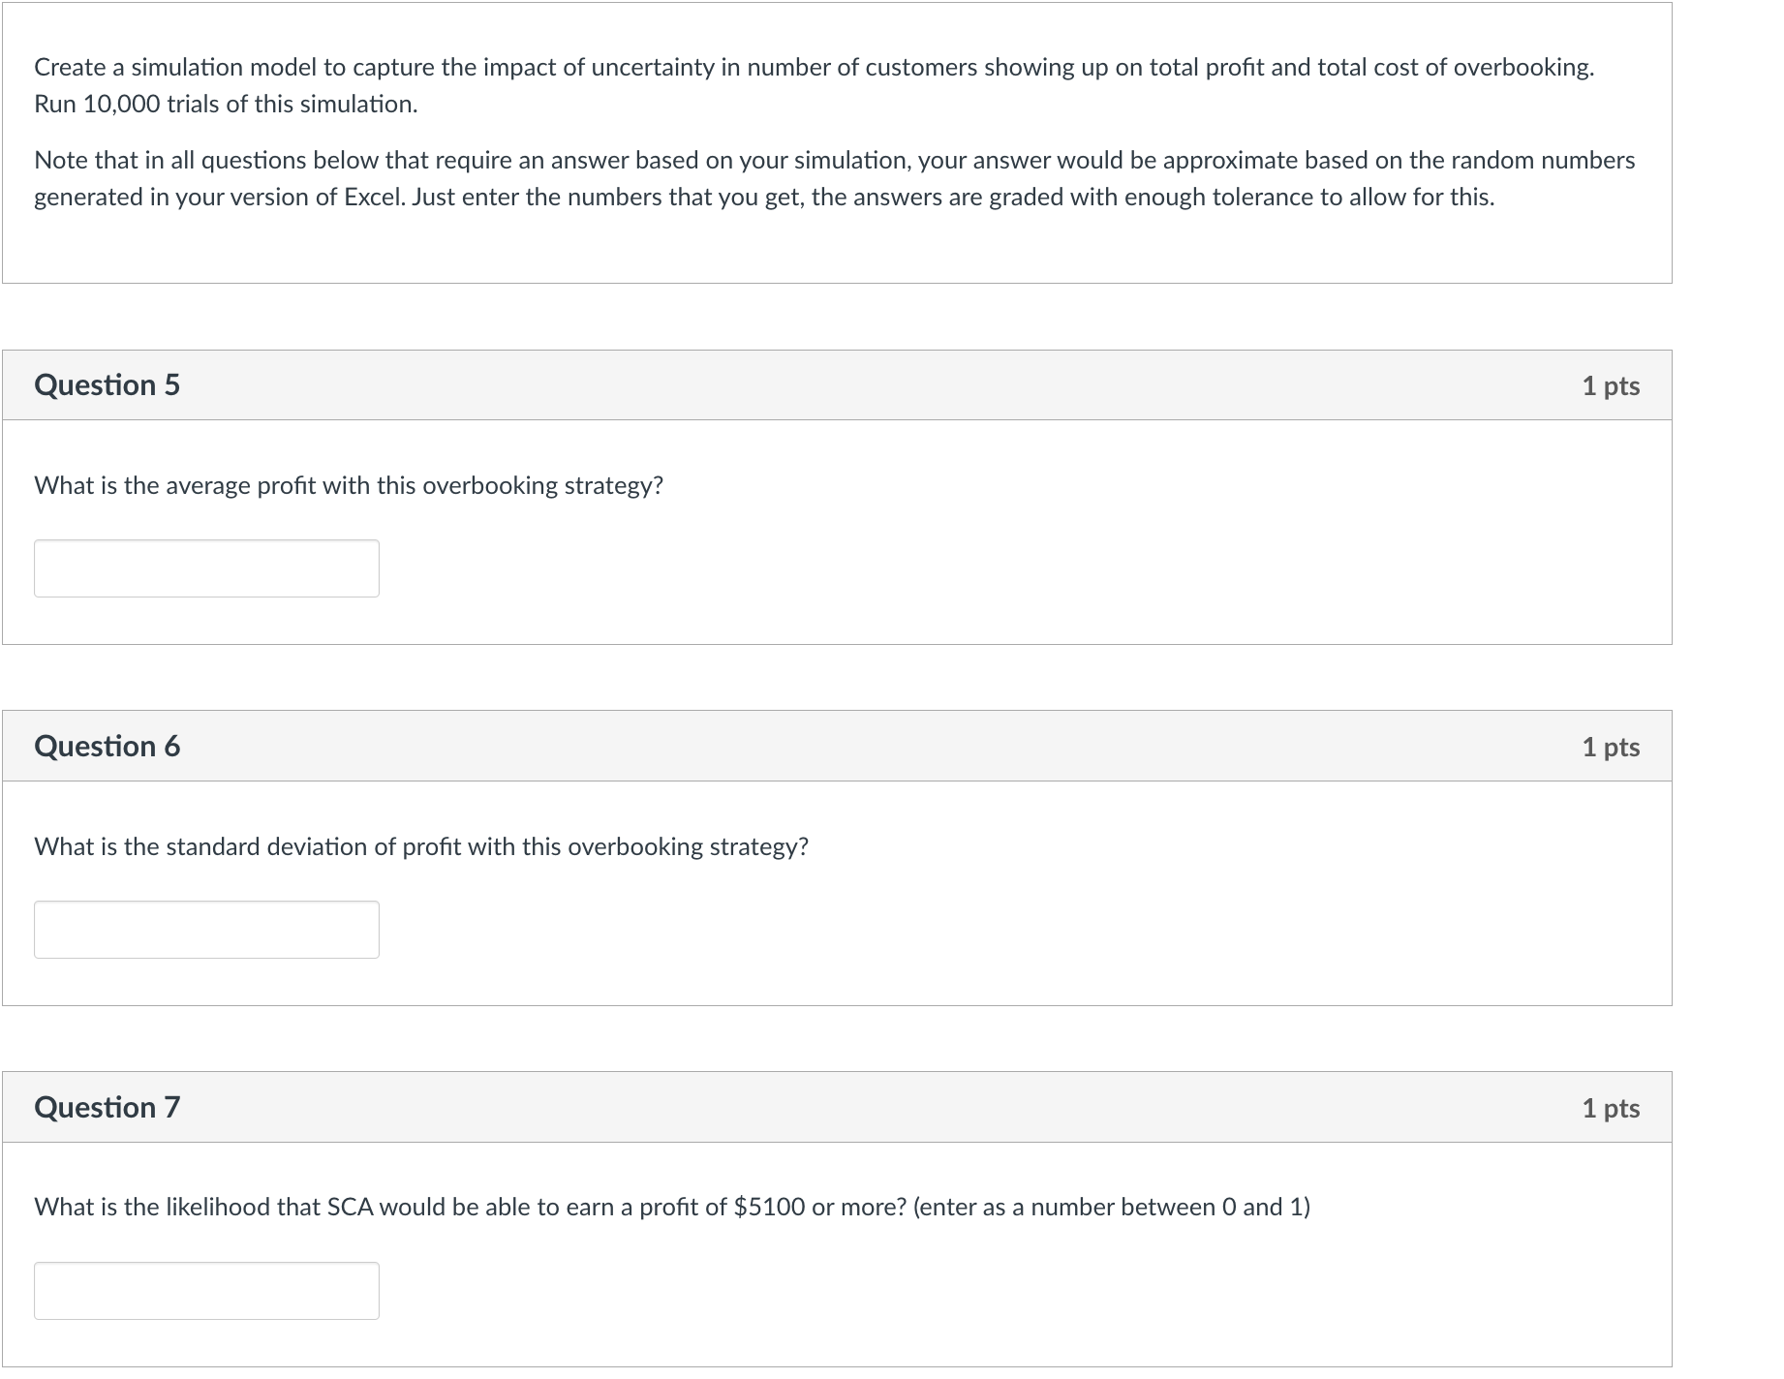Click the standard deviation of profit question
The width and height of the screenshot is (1784, 1379).
(421, 846)
